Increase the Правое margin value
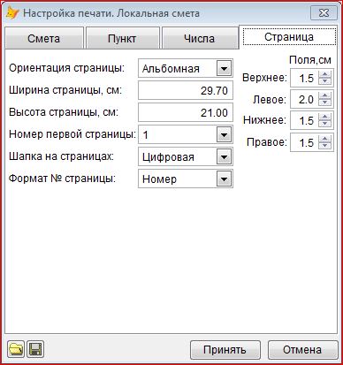The height and width of the screenshot is (365, 343). pyautogui.click(x=324, y=139)
